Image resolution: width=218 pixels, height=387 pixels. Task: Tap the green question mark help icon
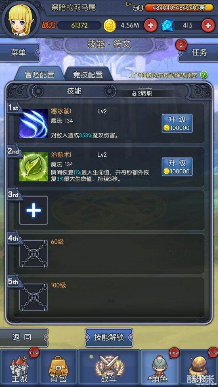pyautogui.click(x=203, y=75)
